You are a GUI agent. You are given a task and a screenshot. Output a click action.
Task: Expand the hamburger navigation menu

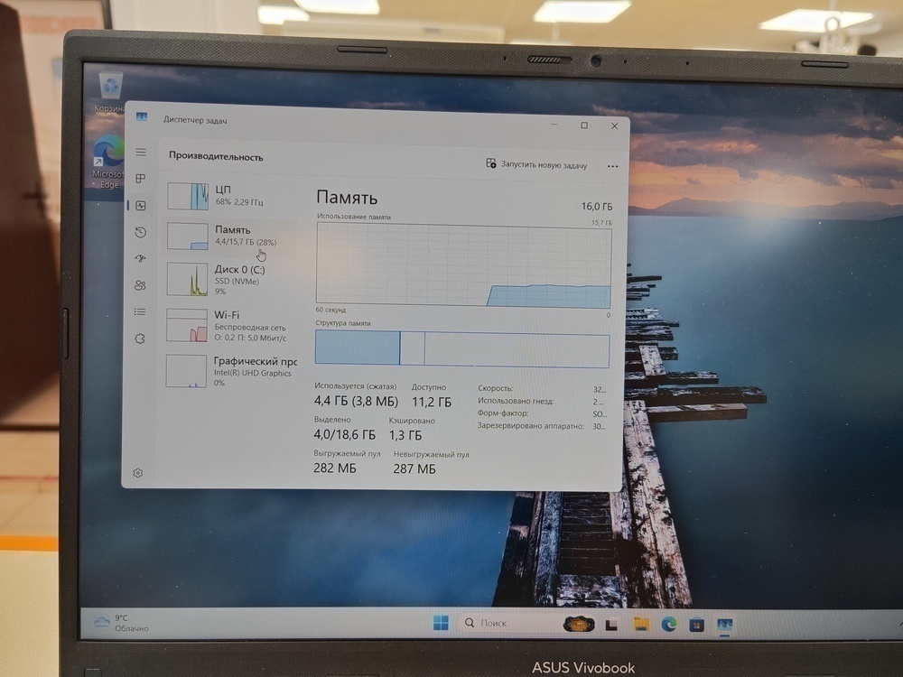coord(141,152)
